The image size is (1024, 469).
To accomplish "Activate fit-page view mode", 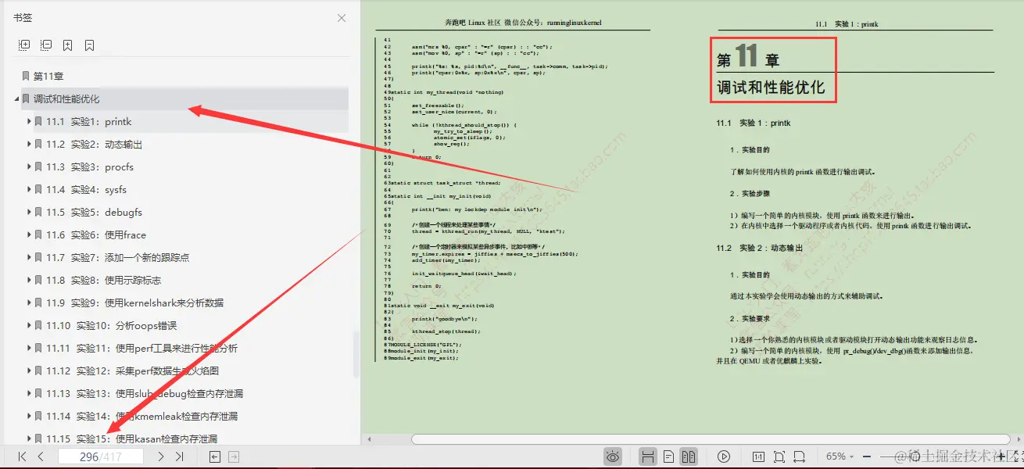I will [x=779, y=456].
